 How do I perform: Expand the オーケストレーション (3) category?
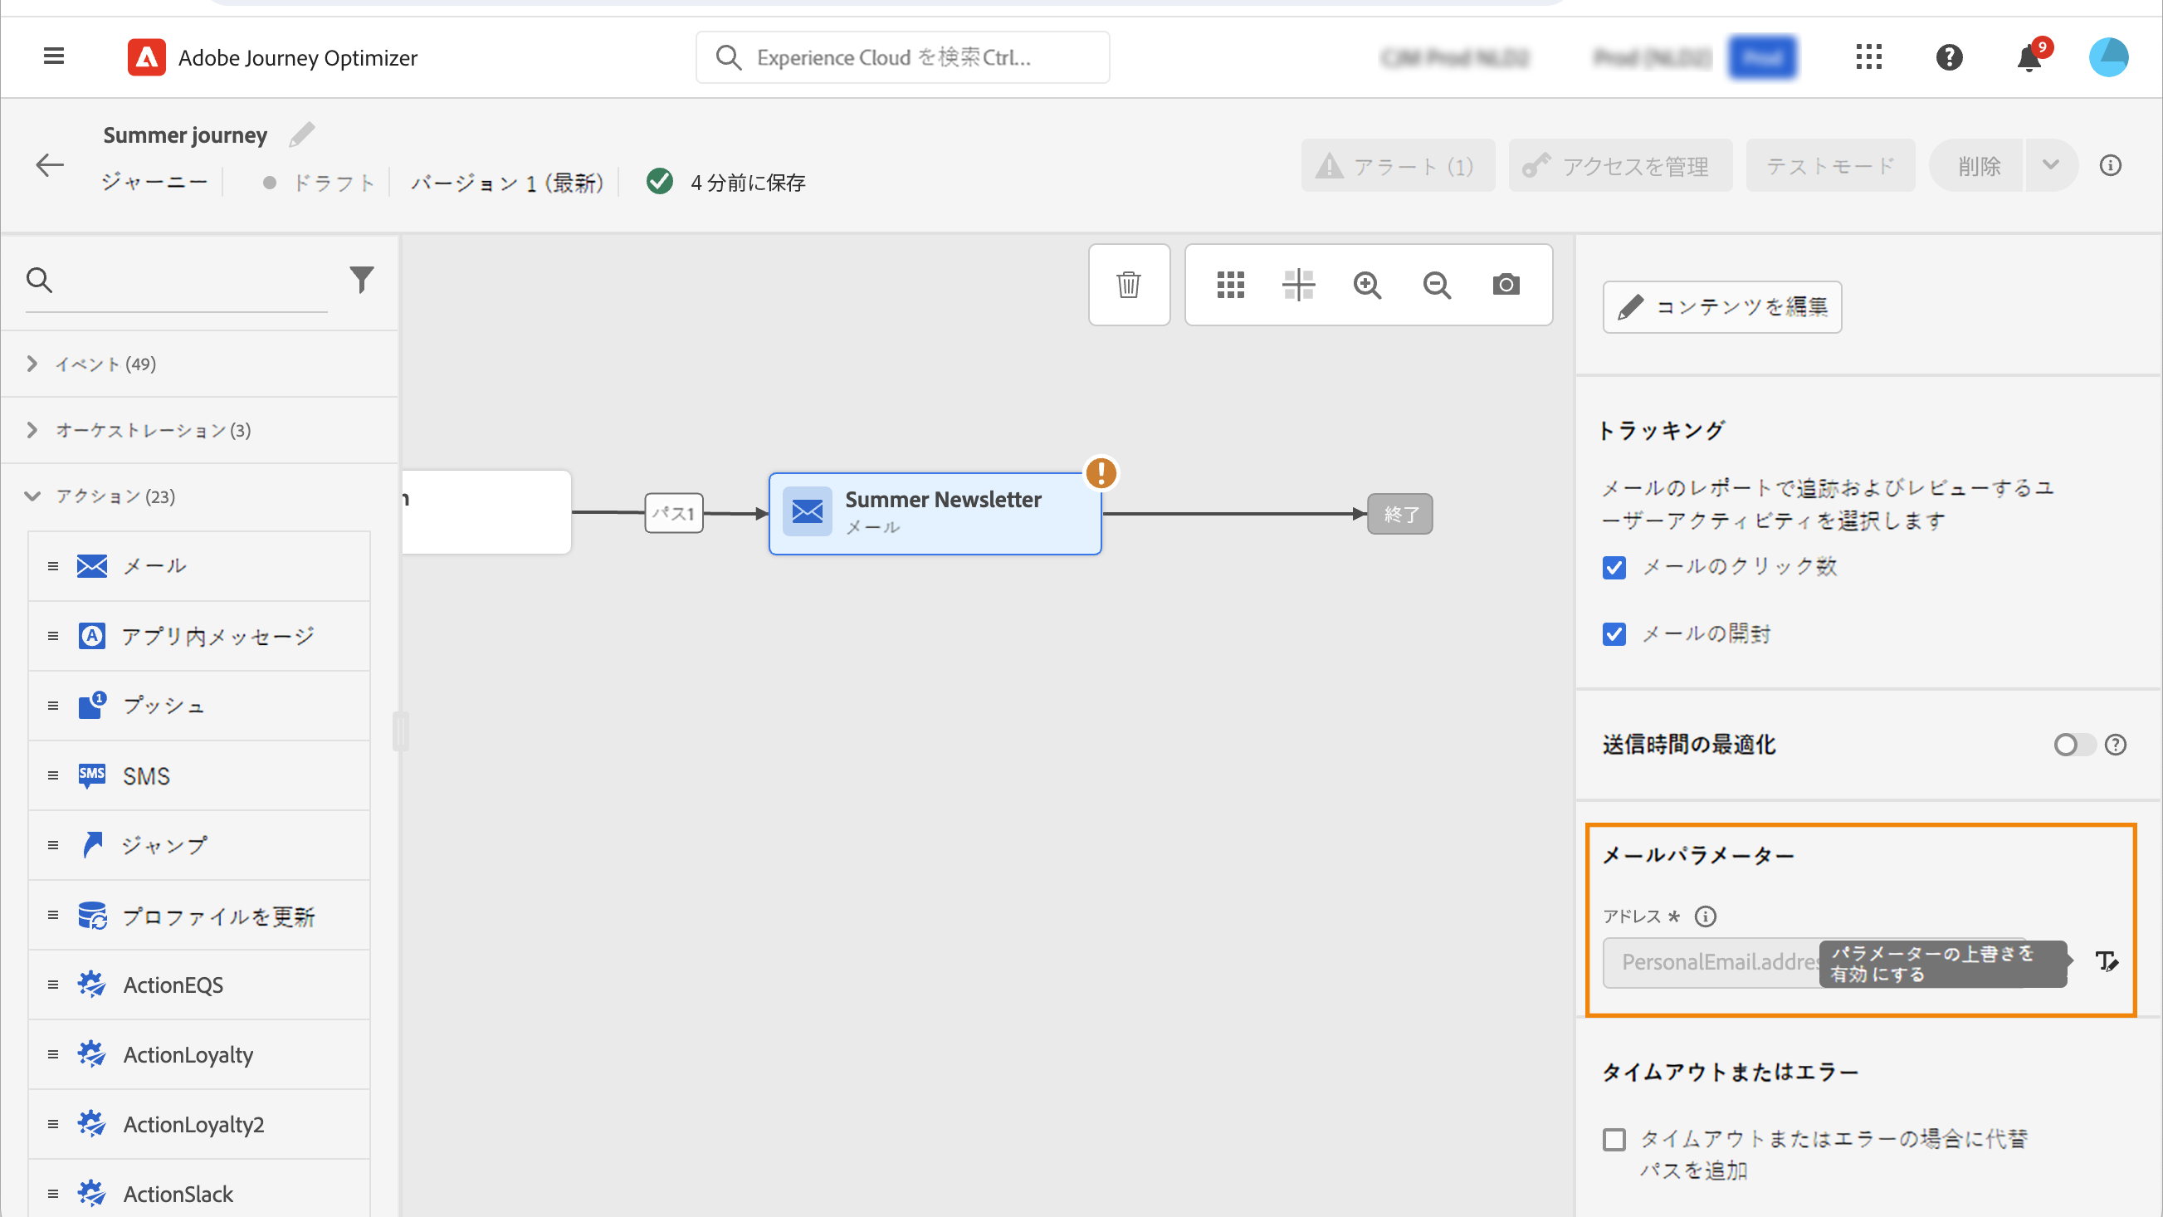(x=151, y=430)
